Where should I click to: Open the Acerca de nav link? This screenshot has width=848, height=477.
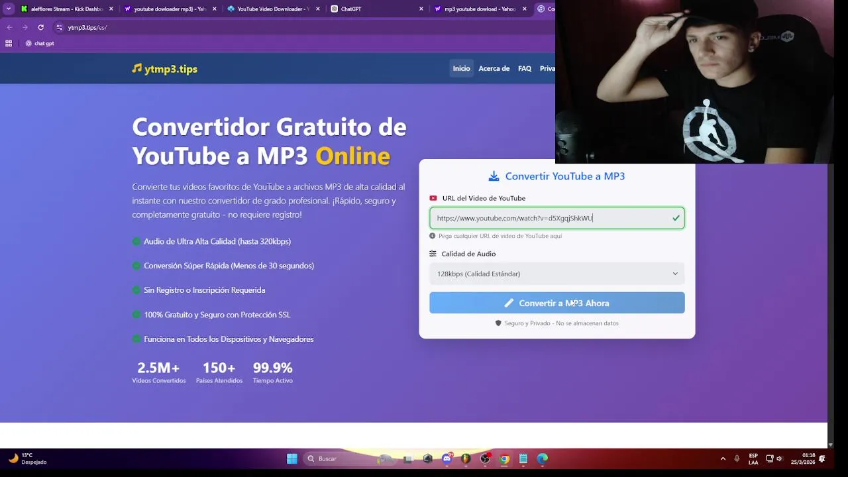click(x=494, y=68)
